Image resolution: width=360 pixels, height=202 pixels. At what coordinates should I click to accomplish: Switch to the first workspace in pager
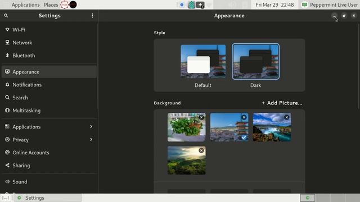click(308, 198)
